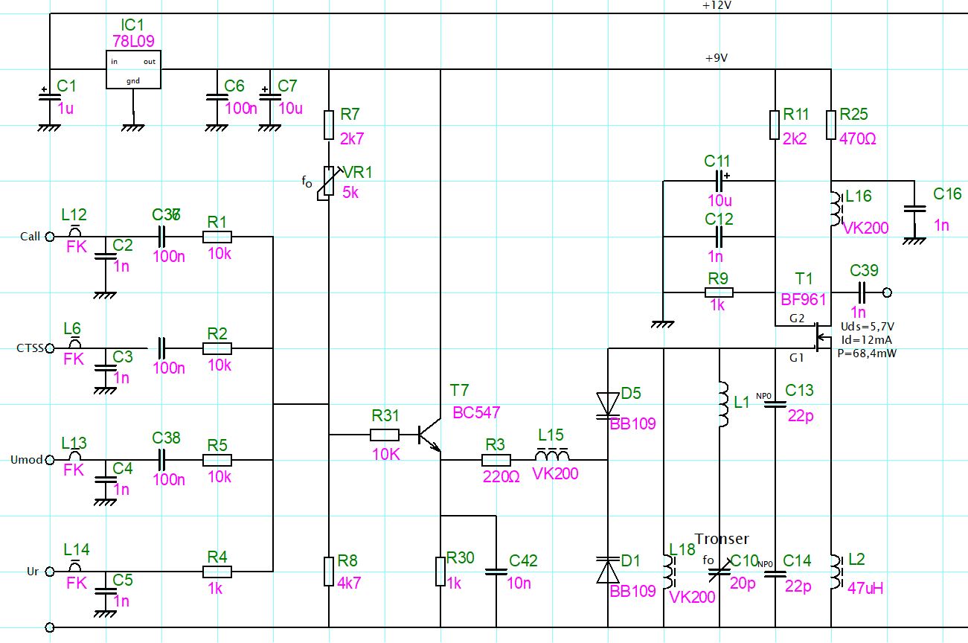Click electrolytic capacitor C7 symbol
968x643 pixels.
point(272,96)
